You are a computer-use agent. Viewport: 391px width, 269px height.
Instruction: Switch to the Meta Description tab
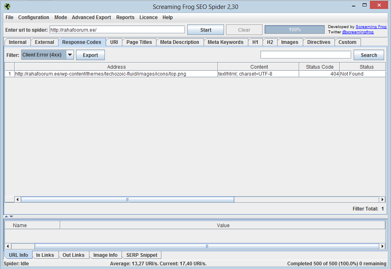click(180, 42)
